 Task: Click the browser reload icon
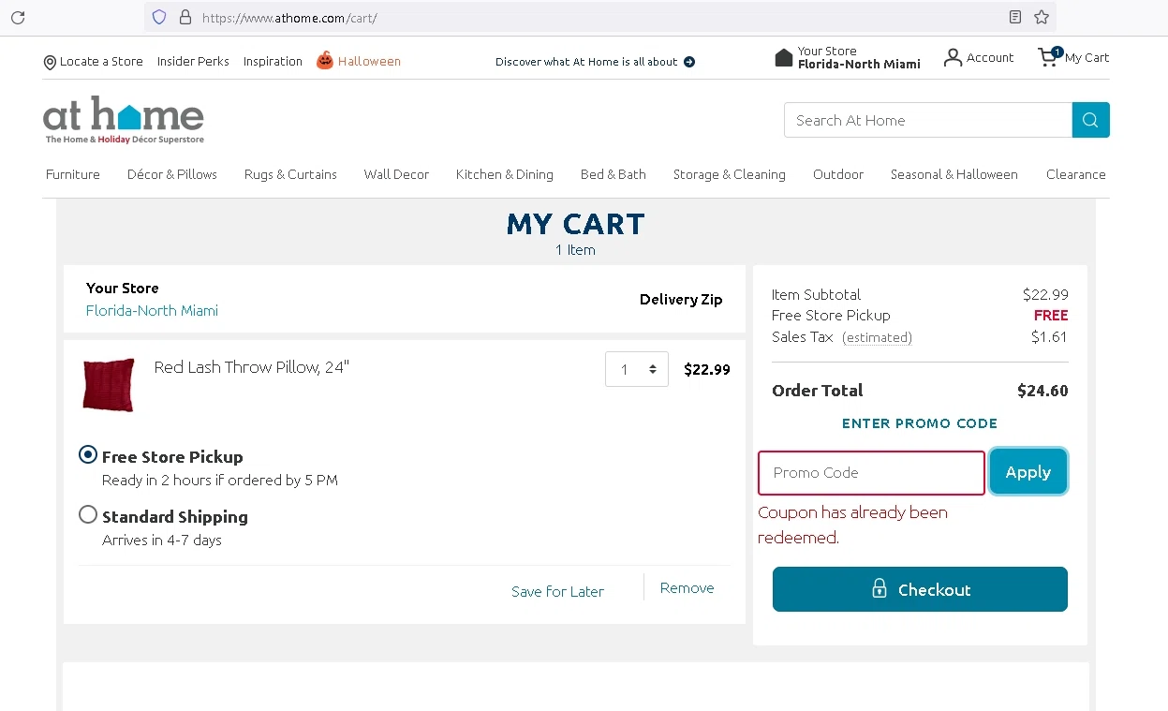click(x=18, y=17)
